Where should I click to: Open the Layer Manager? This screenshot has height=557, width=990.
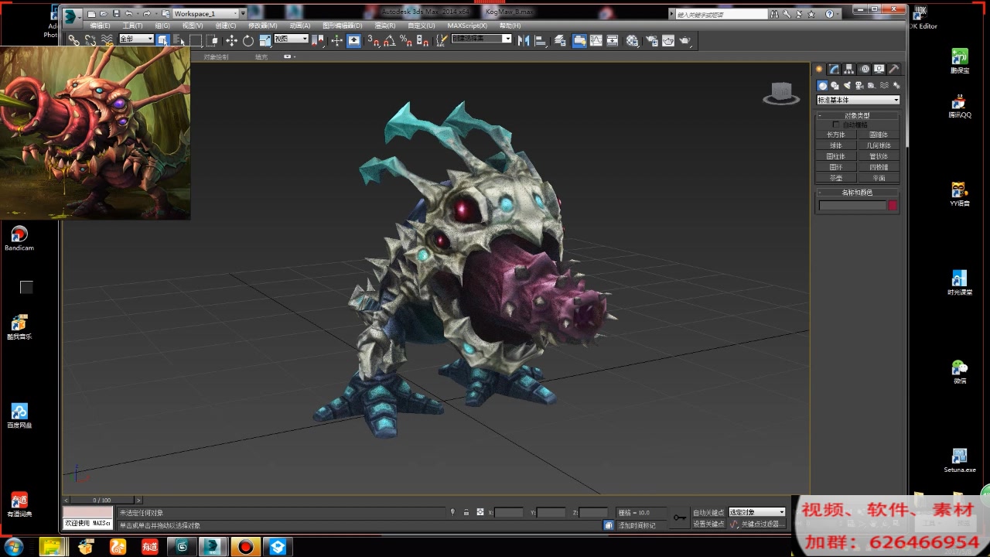(560, 40)
